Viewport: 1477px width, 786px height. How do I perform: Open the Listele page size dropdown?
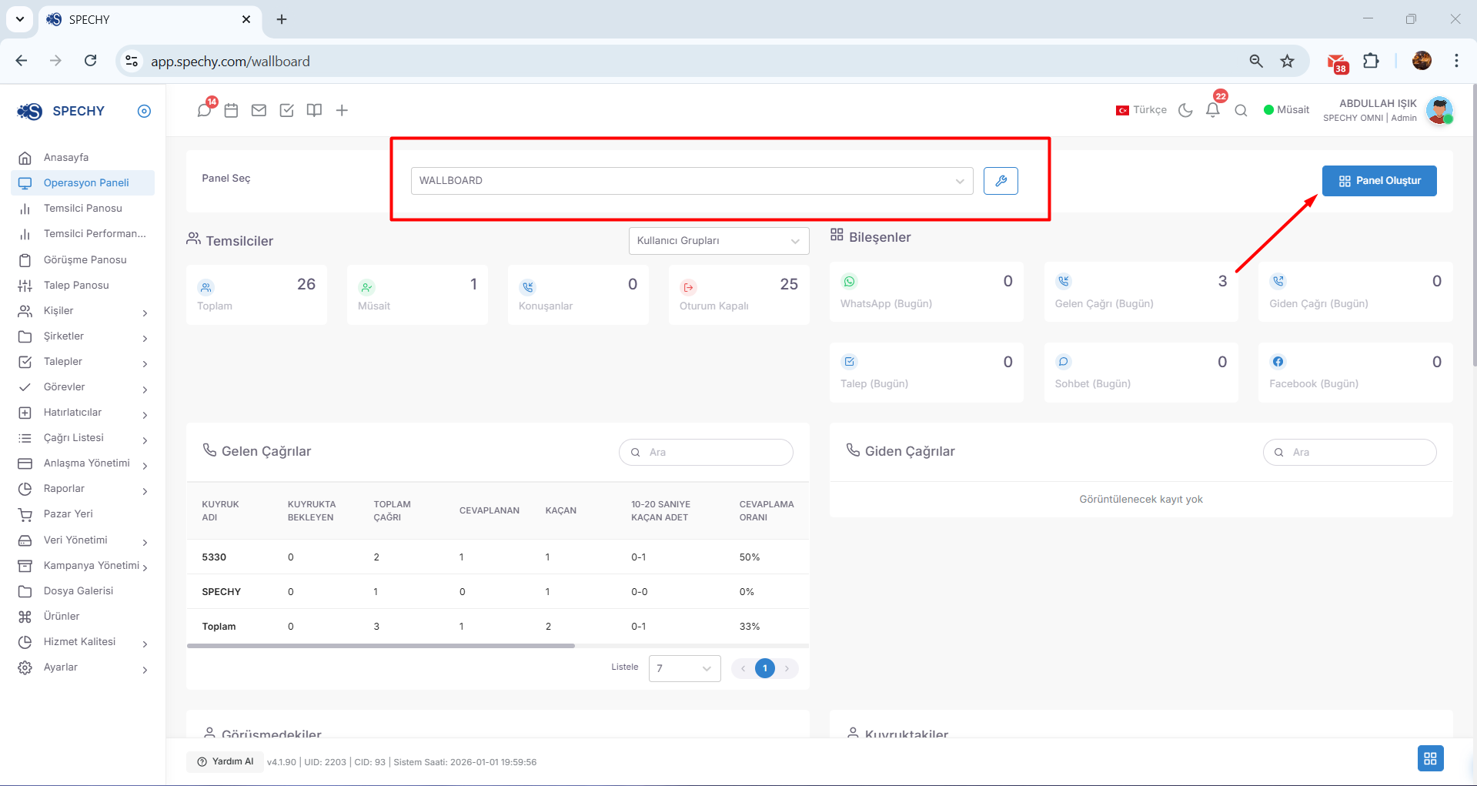pos(684,668)
